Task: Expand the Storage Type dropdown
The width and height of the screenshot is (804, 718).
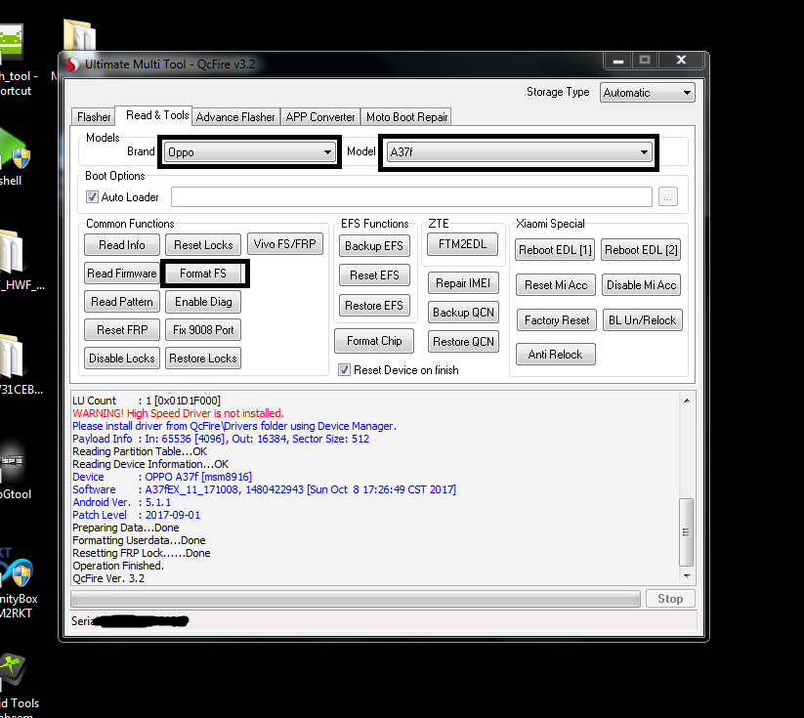Action: pos(647,93)
